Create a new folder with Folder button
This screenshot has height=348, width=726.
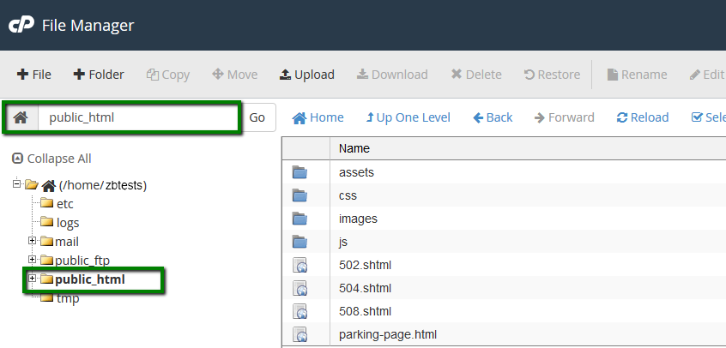click(98, 75)
